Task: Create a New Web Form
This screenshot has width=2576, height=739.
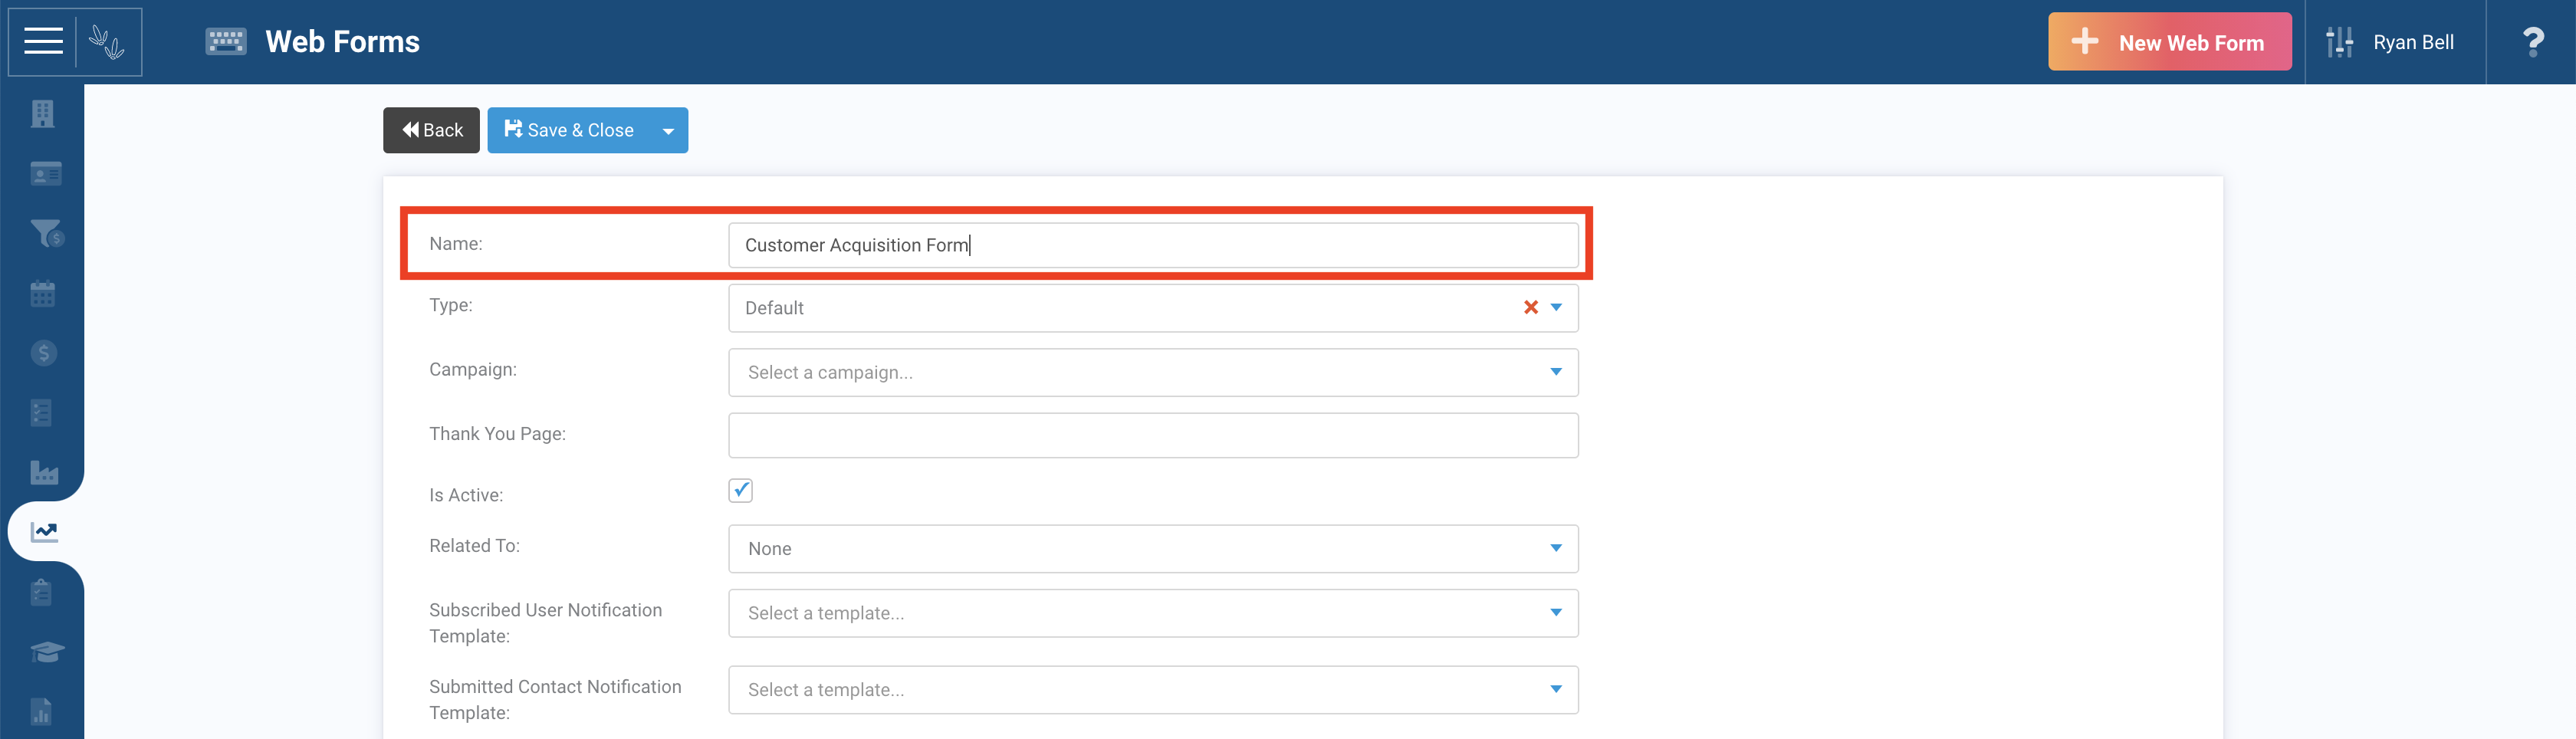Action: [x=2169, y=42]
